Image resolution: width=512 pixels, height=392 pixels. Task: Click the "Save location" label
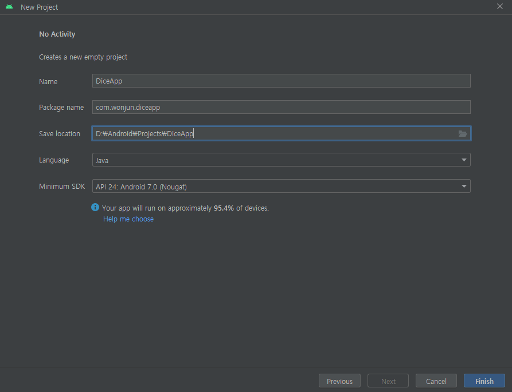tap(60, 134)
